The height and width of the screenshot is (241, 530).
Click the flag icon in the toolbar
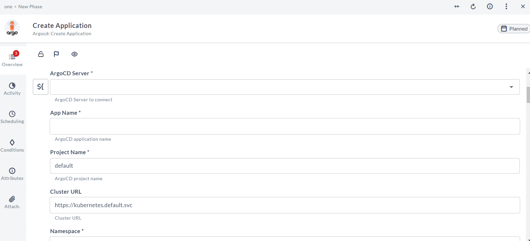[56, 54]
